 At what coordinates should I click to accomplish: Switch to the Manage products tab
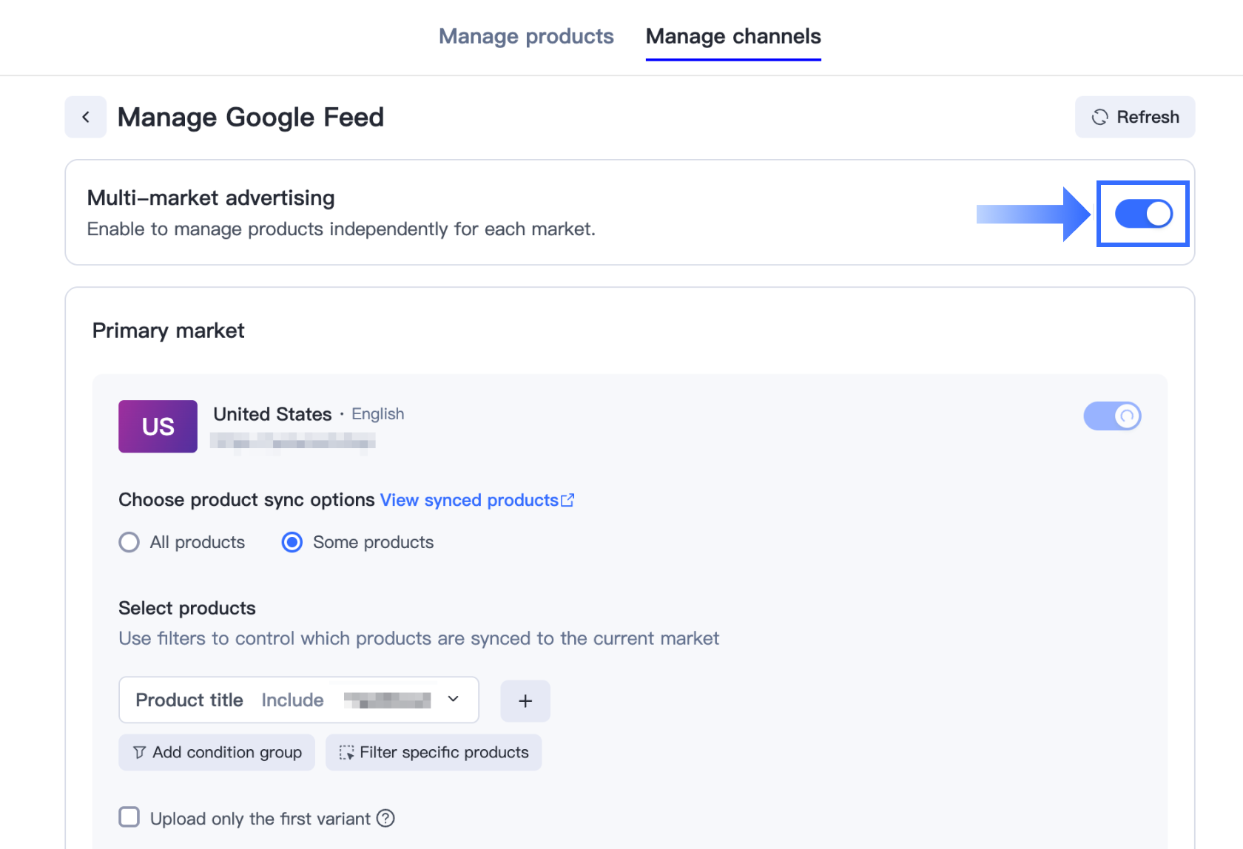pyautogui.click(x=526, y=36)
